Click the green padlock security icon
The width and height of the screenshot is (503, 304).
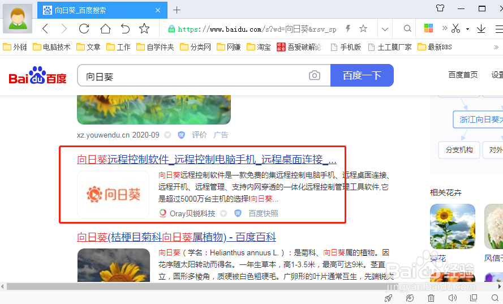[x=171, y=29]
